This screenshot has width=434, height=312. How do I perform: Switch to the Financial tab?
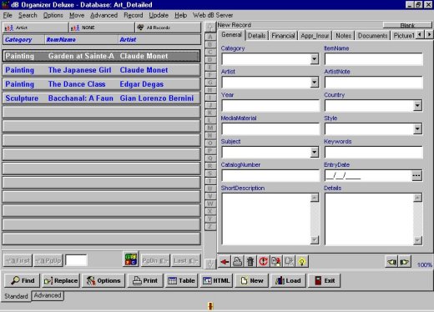pyautogui.click(x=283, y=36)
